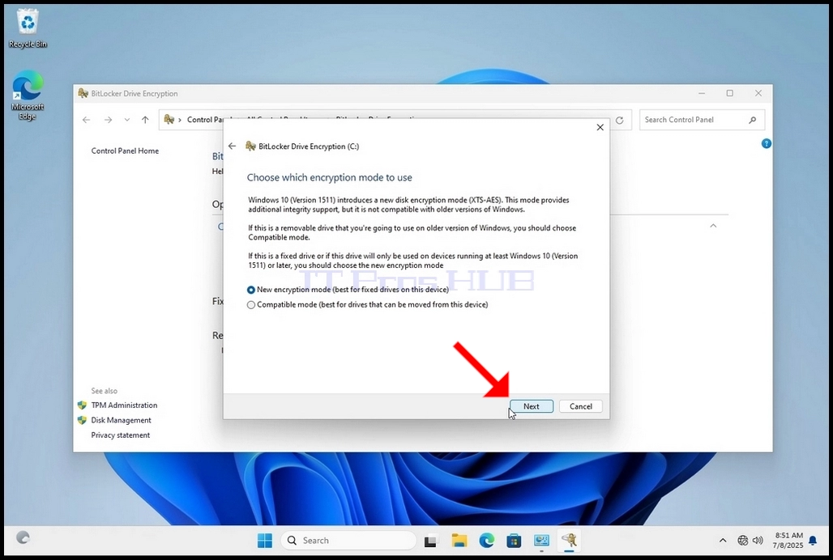This screenshot has height=560, width=833.
Task: Open TPM Administration link
Action: [x=124, y=405]
